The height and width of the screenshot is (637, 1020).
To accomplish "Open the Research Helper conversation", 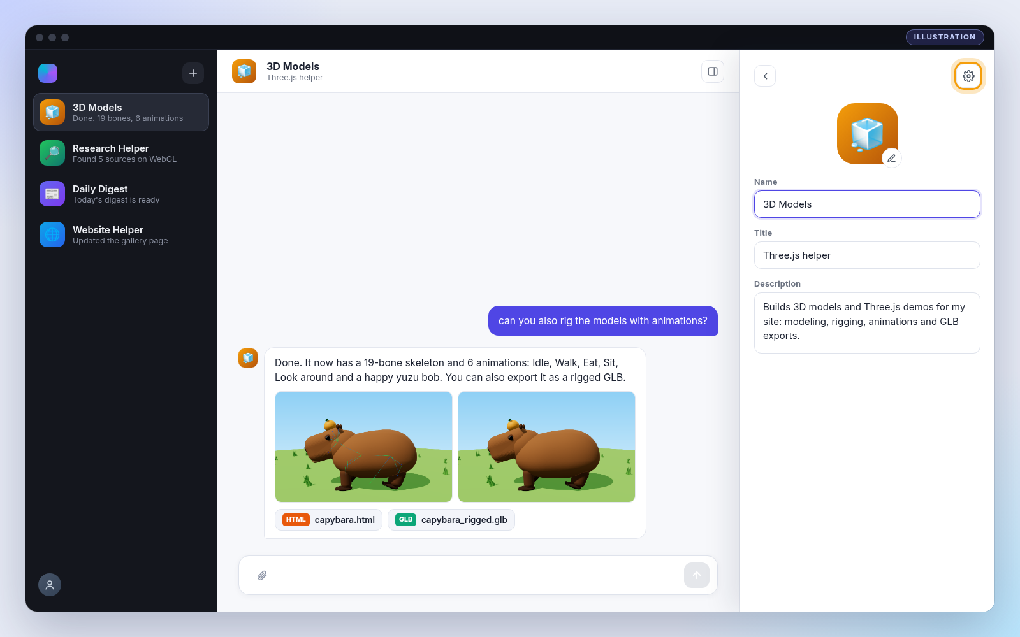I will (121, 153).
